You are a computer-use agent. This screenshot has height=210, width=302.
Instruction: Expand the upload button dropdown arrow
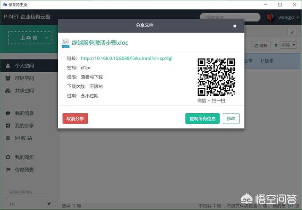tap(46, 38)
